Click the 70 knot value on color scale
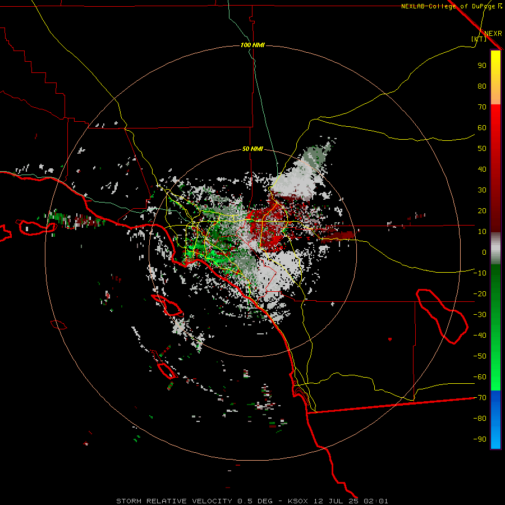Image resolution: width=505 pixels, height=505 pixels. pyautogui.click(x=482, y=107)
